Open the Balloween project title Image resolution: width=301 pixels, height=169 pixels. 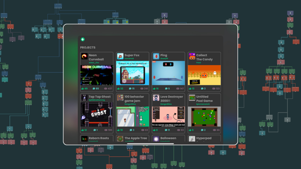pos(168,138)
